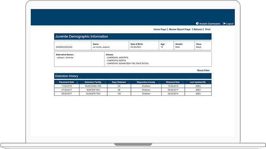The width and height of the screenshot is (266, 149).
Task: Go to Home Page link
Action: (160, 29)
